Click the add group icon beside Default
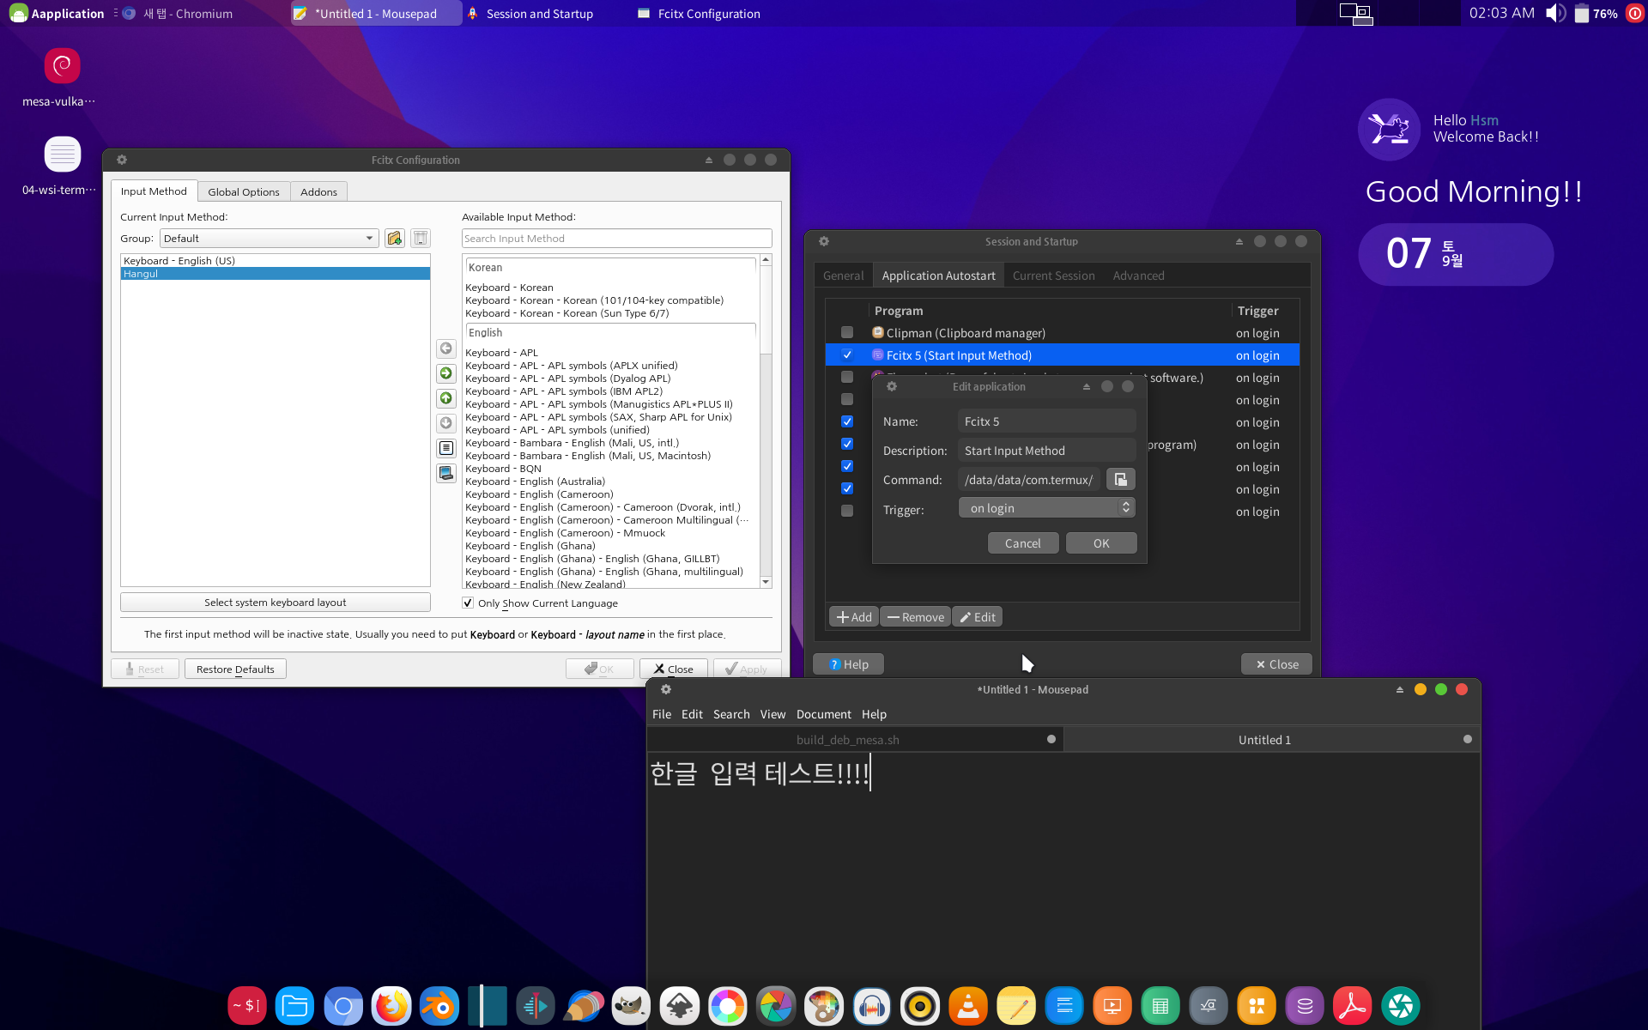This screenshot has width=1648, height=1030. (x=395, y=239)
